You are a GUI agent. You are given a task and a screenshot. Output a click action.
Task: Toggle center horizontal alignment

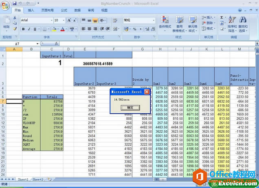(89, 29)
